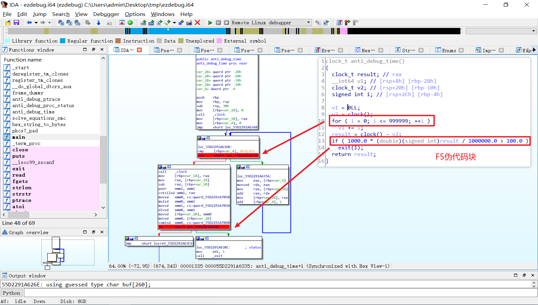
Task: Close the IDA View tab
Action: pos(139,50)
